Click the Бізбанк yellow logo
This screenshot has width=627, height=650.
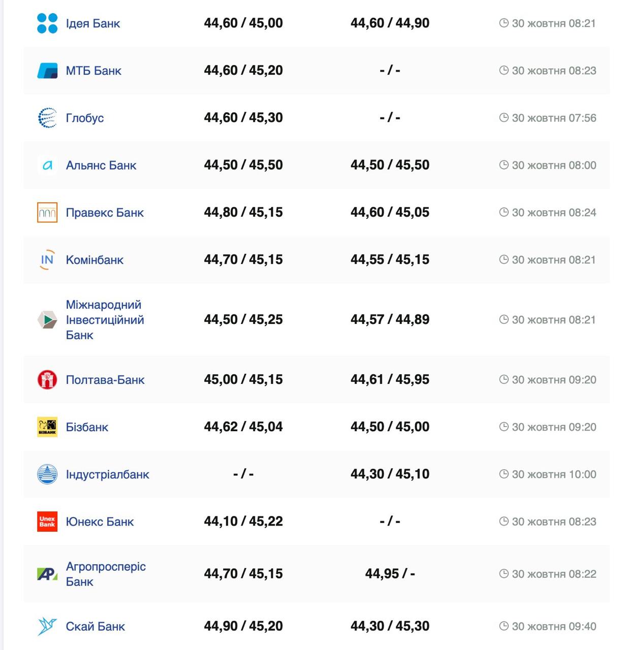47,427
